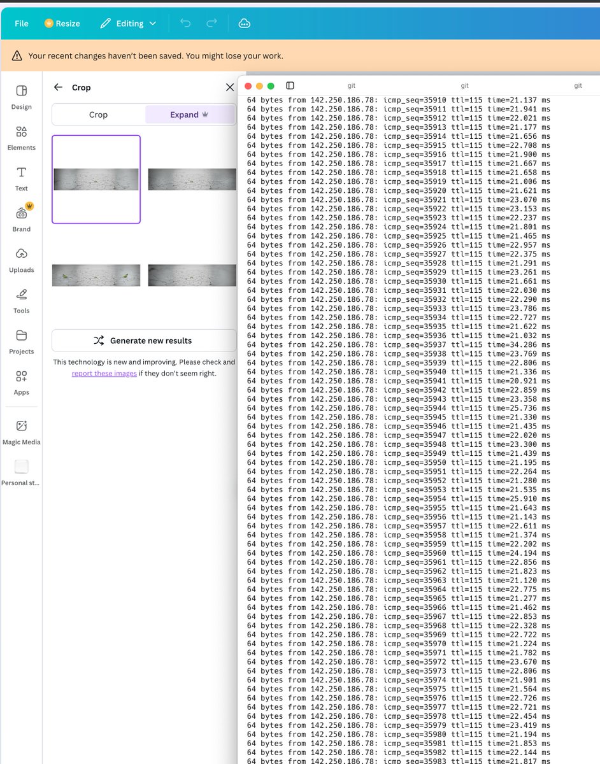Viewport: 600px width, 764px height.
Task: Open the Editing mode dropdown
Action: pyautogui.click(x=128, y=24)
